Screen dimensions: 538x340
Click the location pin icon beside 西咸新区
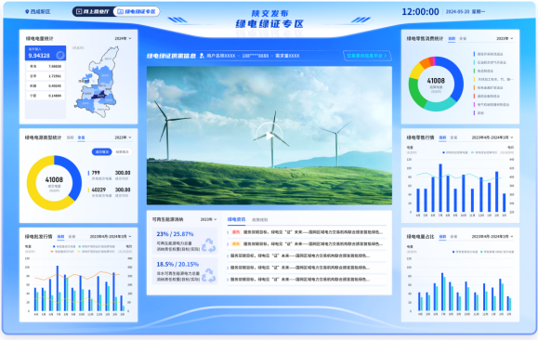(27, 12)
